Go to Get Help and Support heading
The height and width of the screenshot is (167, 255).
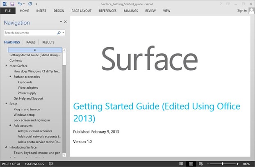point(28,98)
